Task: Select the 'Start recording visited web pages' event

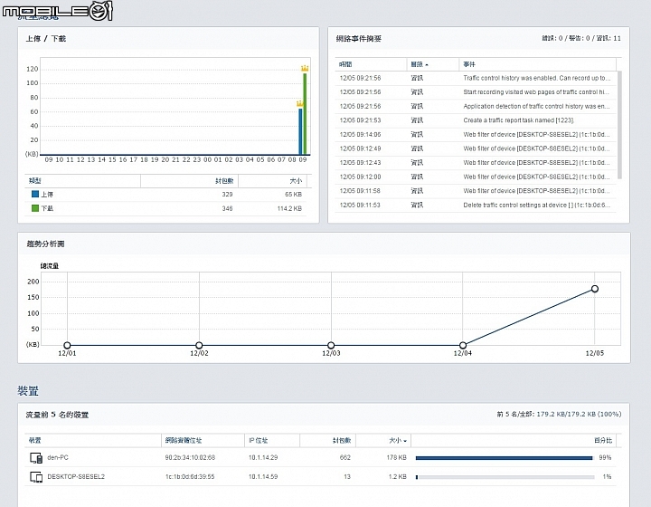Action: 476,92
